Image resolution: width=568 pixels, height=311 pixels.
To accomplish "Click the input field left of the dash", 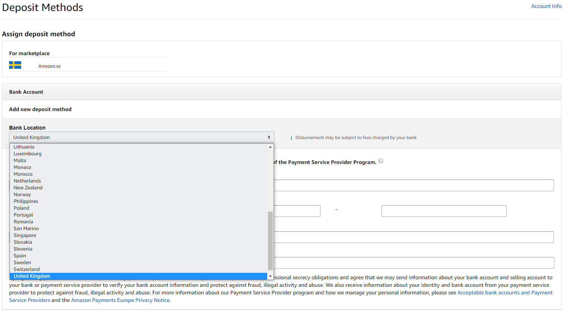I will 297,211.
